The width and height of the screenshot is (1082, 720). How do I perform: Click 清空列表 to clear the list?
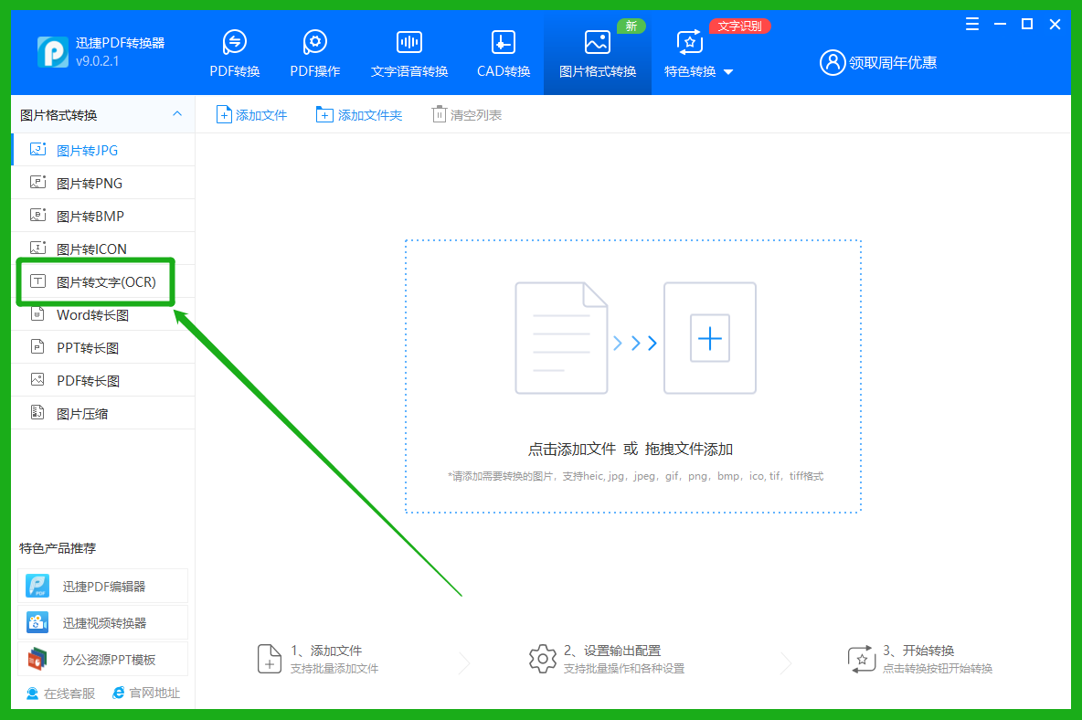pos(466,114)
